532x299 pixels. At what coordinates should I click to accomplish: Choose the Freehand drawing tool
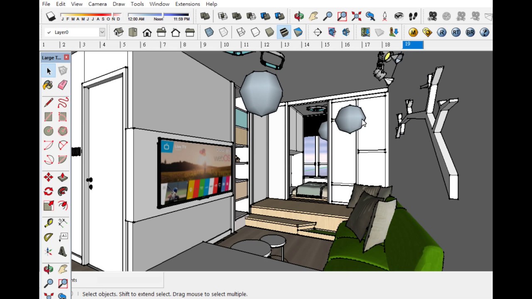pos(62,103)
